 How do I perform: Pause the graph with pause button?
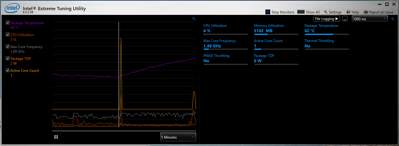(56, 137)
